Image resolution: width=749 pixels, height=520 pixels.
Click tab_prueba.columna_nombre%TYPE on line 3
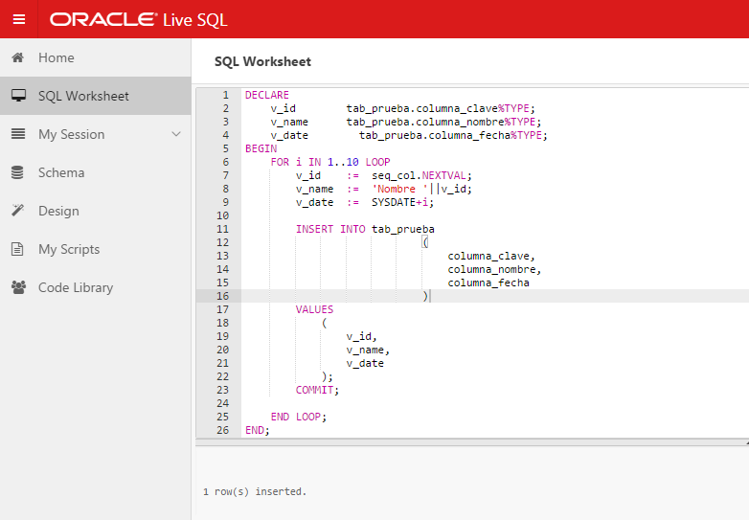[443, 122]
